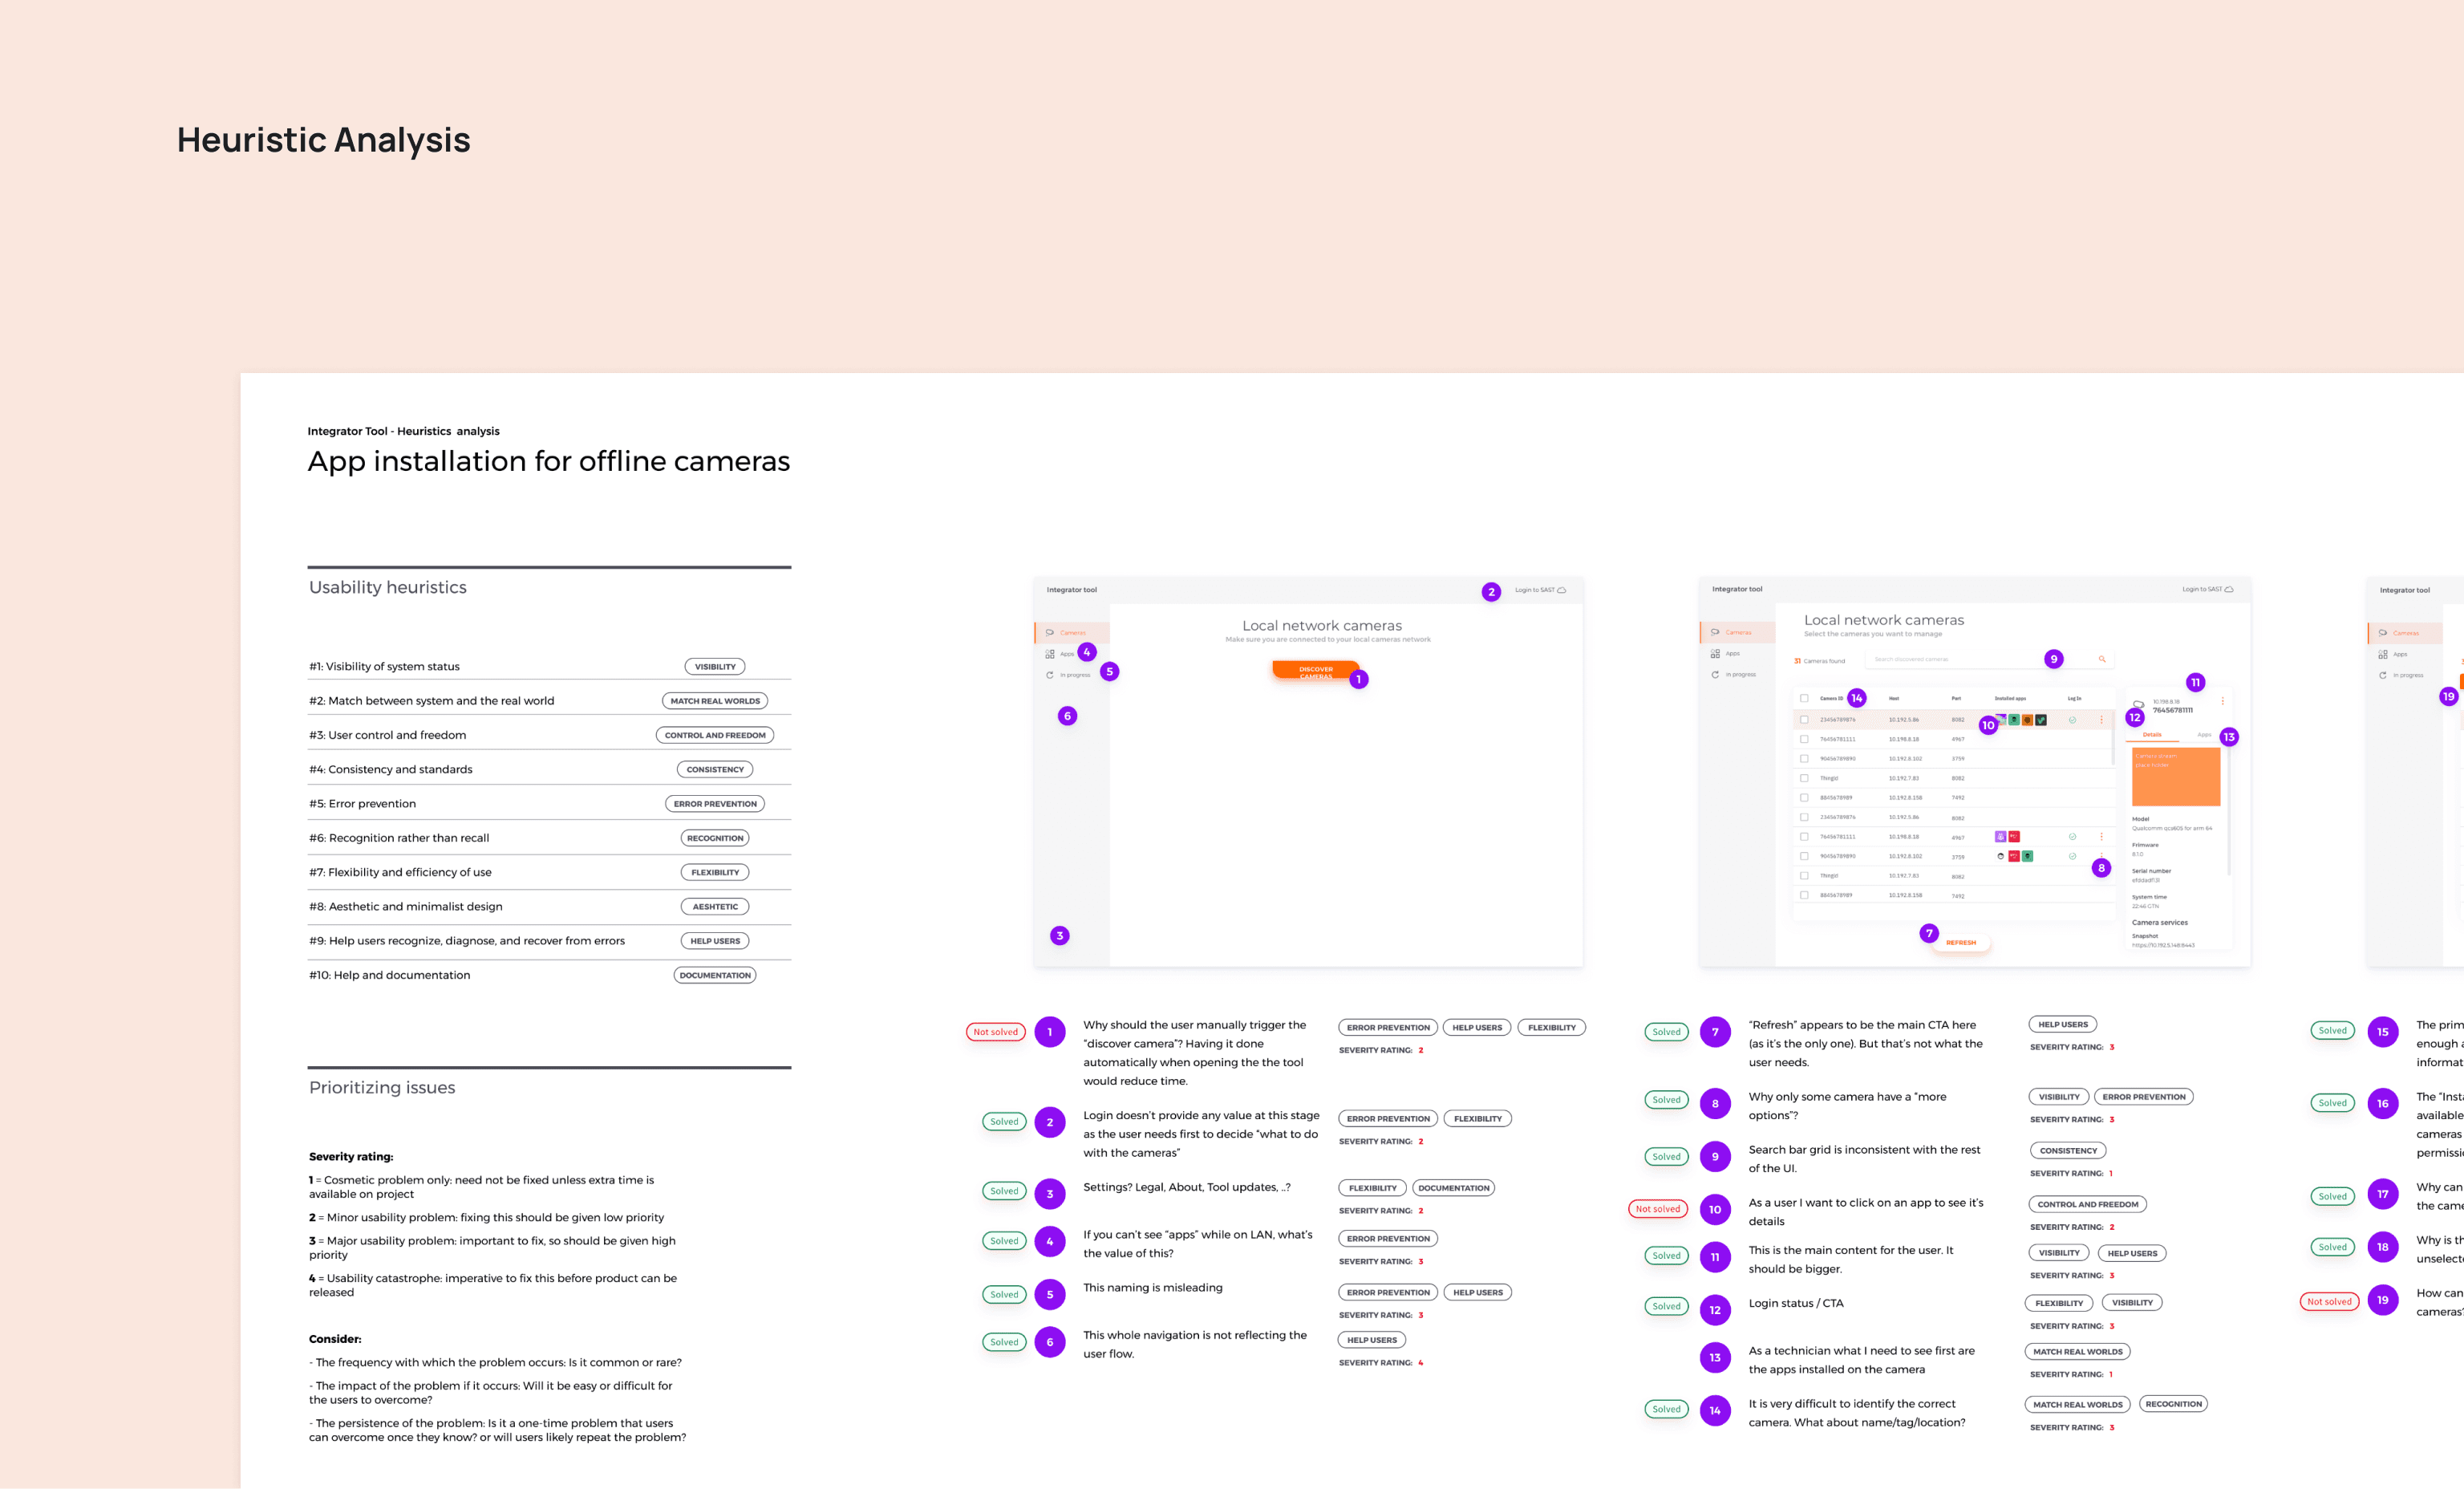Viewport: 2464px width, 1489px height.
Task: Click the dark checkmark app icon in first row
Action: coord(2041,720)
